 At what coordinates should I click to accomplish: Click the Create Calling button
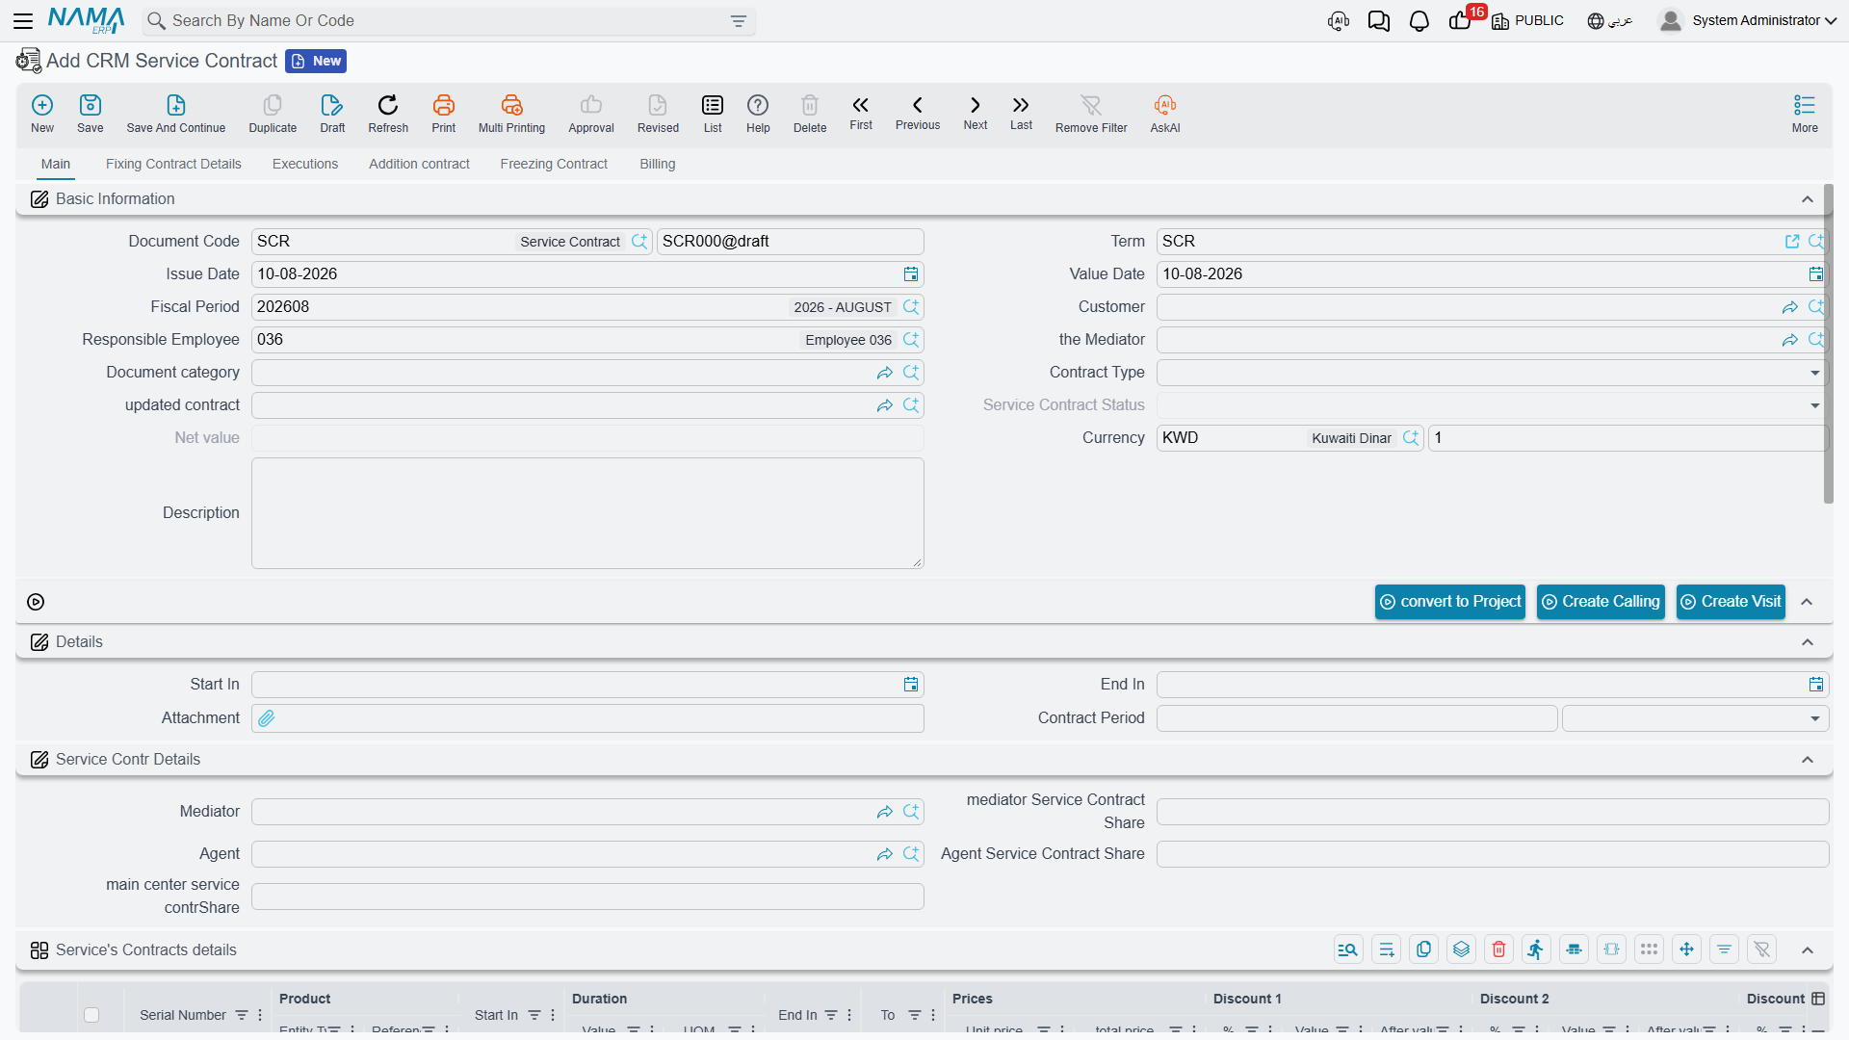(x=1601, y=602)
